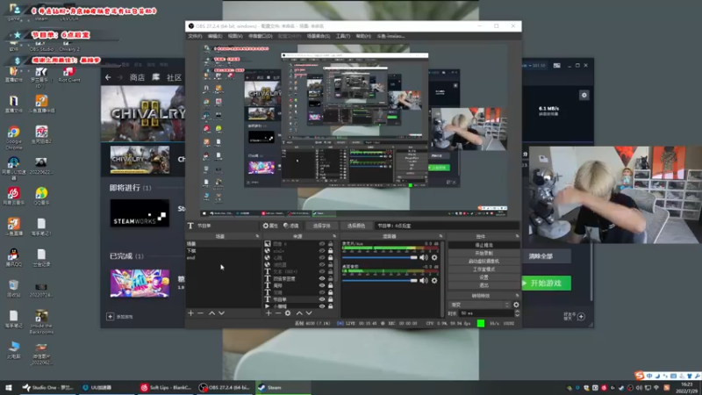Screen dimensions: 702x395
Task: Toggle 工作室模式 (Studio Mode) button
Action: (484, 269)
